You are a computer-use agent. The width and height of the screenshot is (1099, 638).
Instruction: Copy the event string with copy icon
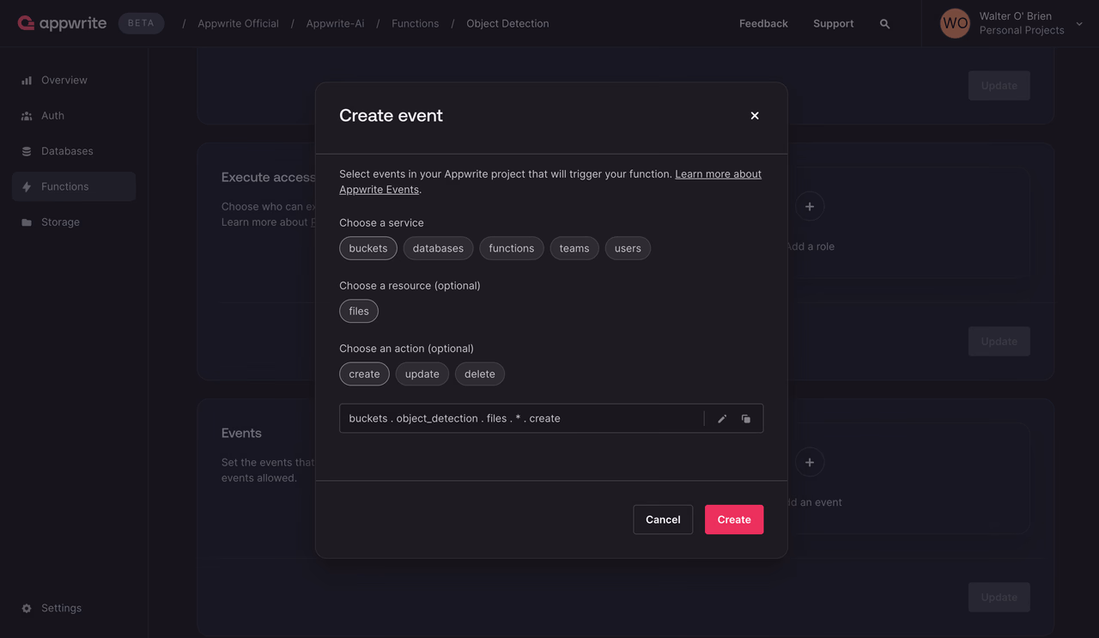point(746,419)
